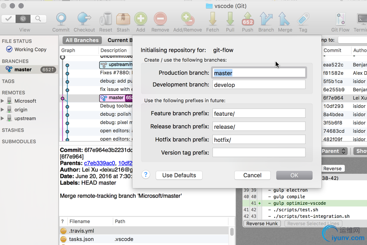Select the .travis.yml file row
The width and height of the screenshot is (367, 245).
pyautogui.click(x=144, y=231)
